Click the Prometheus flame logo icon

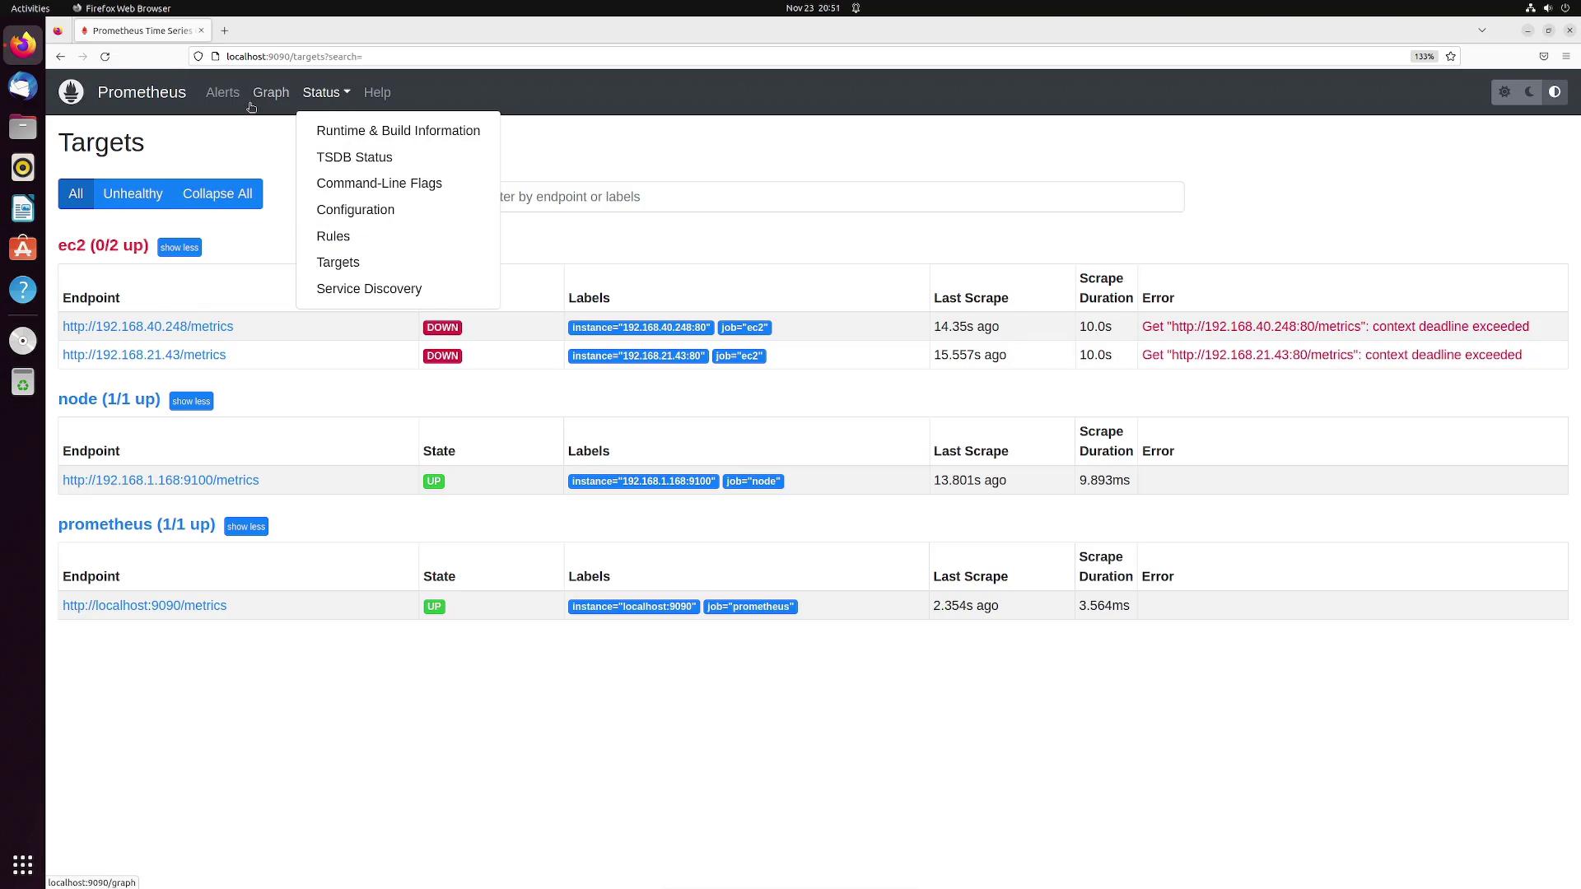[72, 92]
